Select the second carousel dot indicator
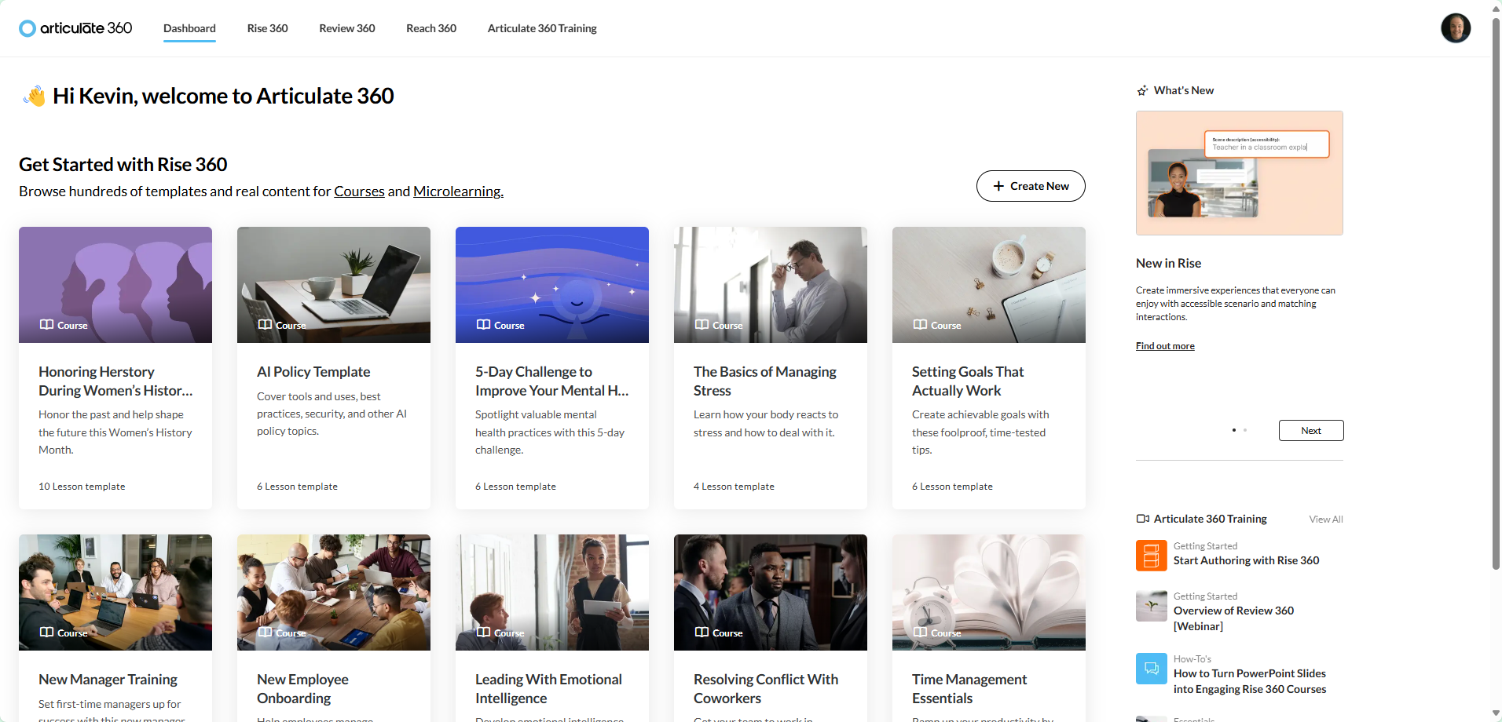 coord(1245,430)
